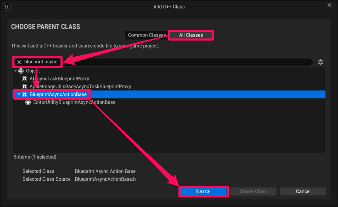The height and width of the screenshot is (207, 338).
Task: Close the Add C++ Class dialog
Action: point(329,5)
